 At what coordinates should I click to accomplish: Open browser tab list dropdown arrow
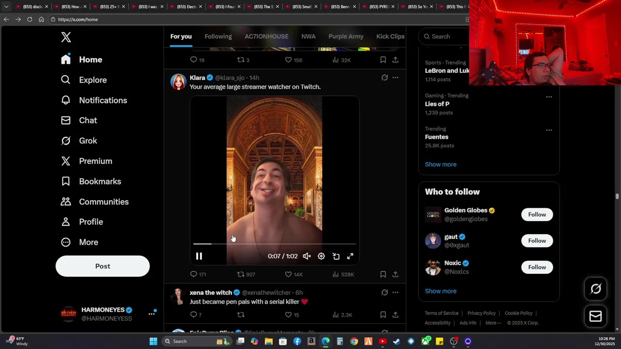point(6,7)
